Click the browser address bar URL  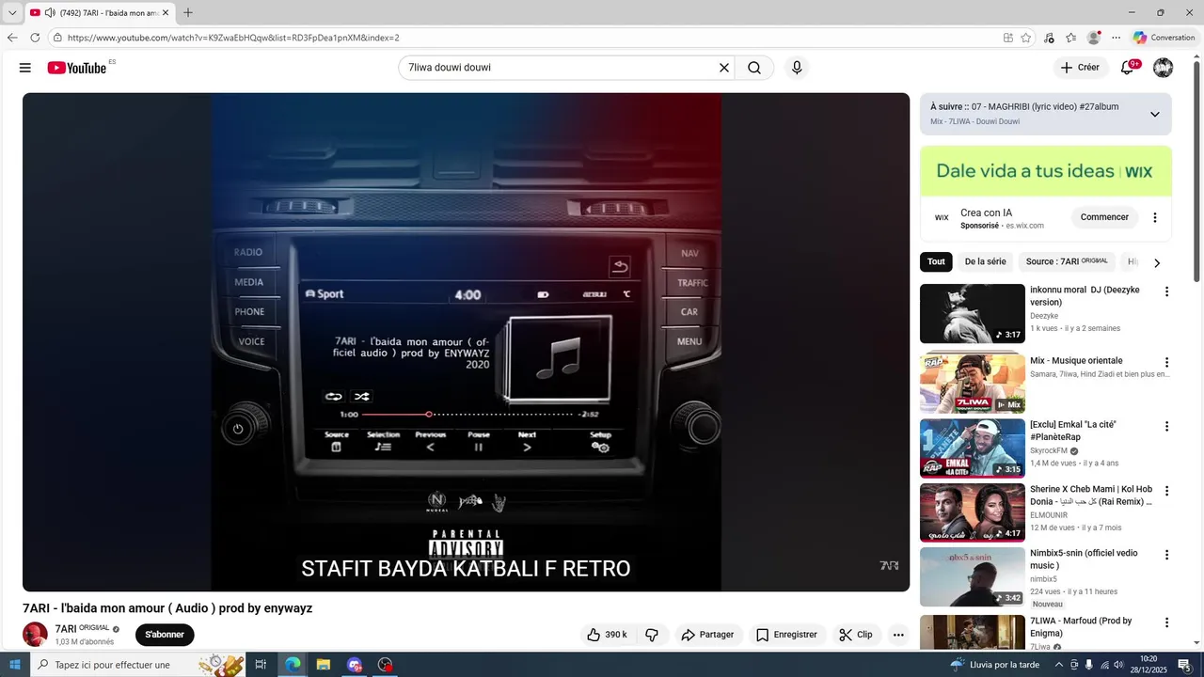233,38
